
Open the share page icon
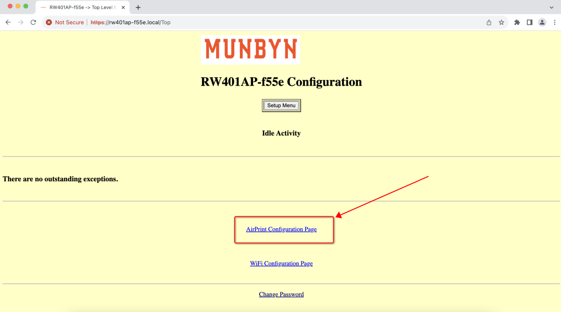(x=489, y=22)
